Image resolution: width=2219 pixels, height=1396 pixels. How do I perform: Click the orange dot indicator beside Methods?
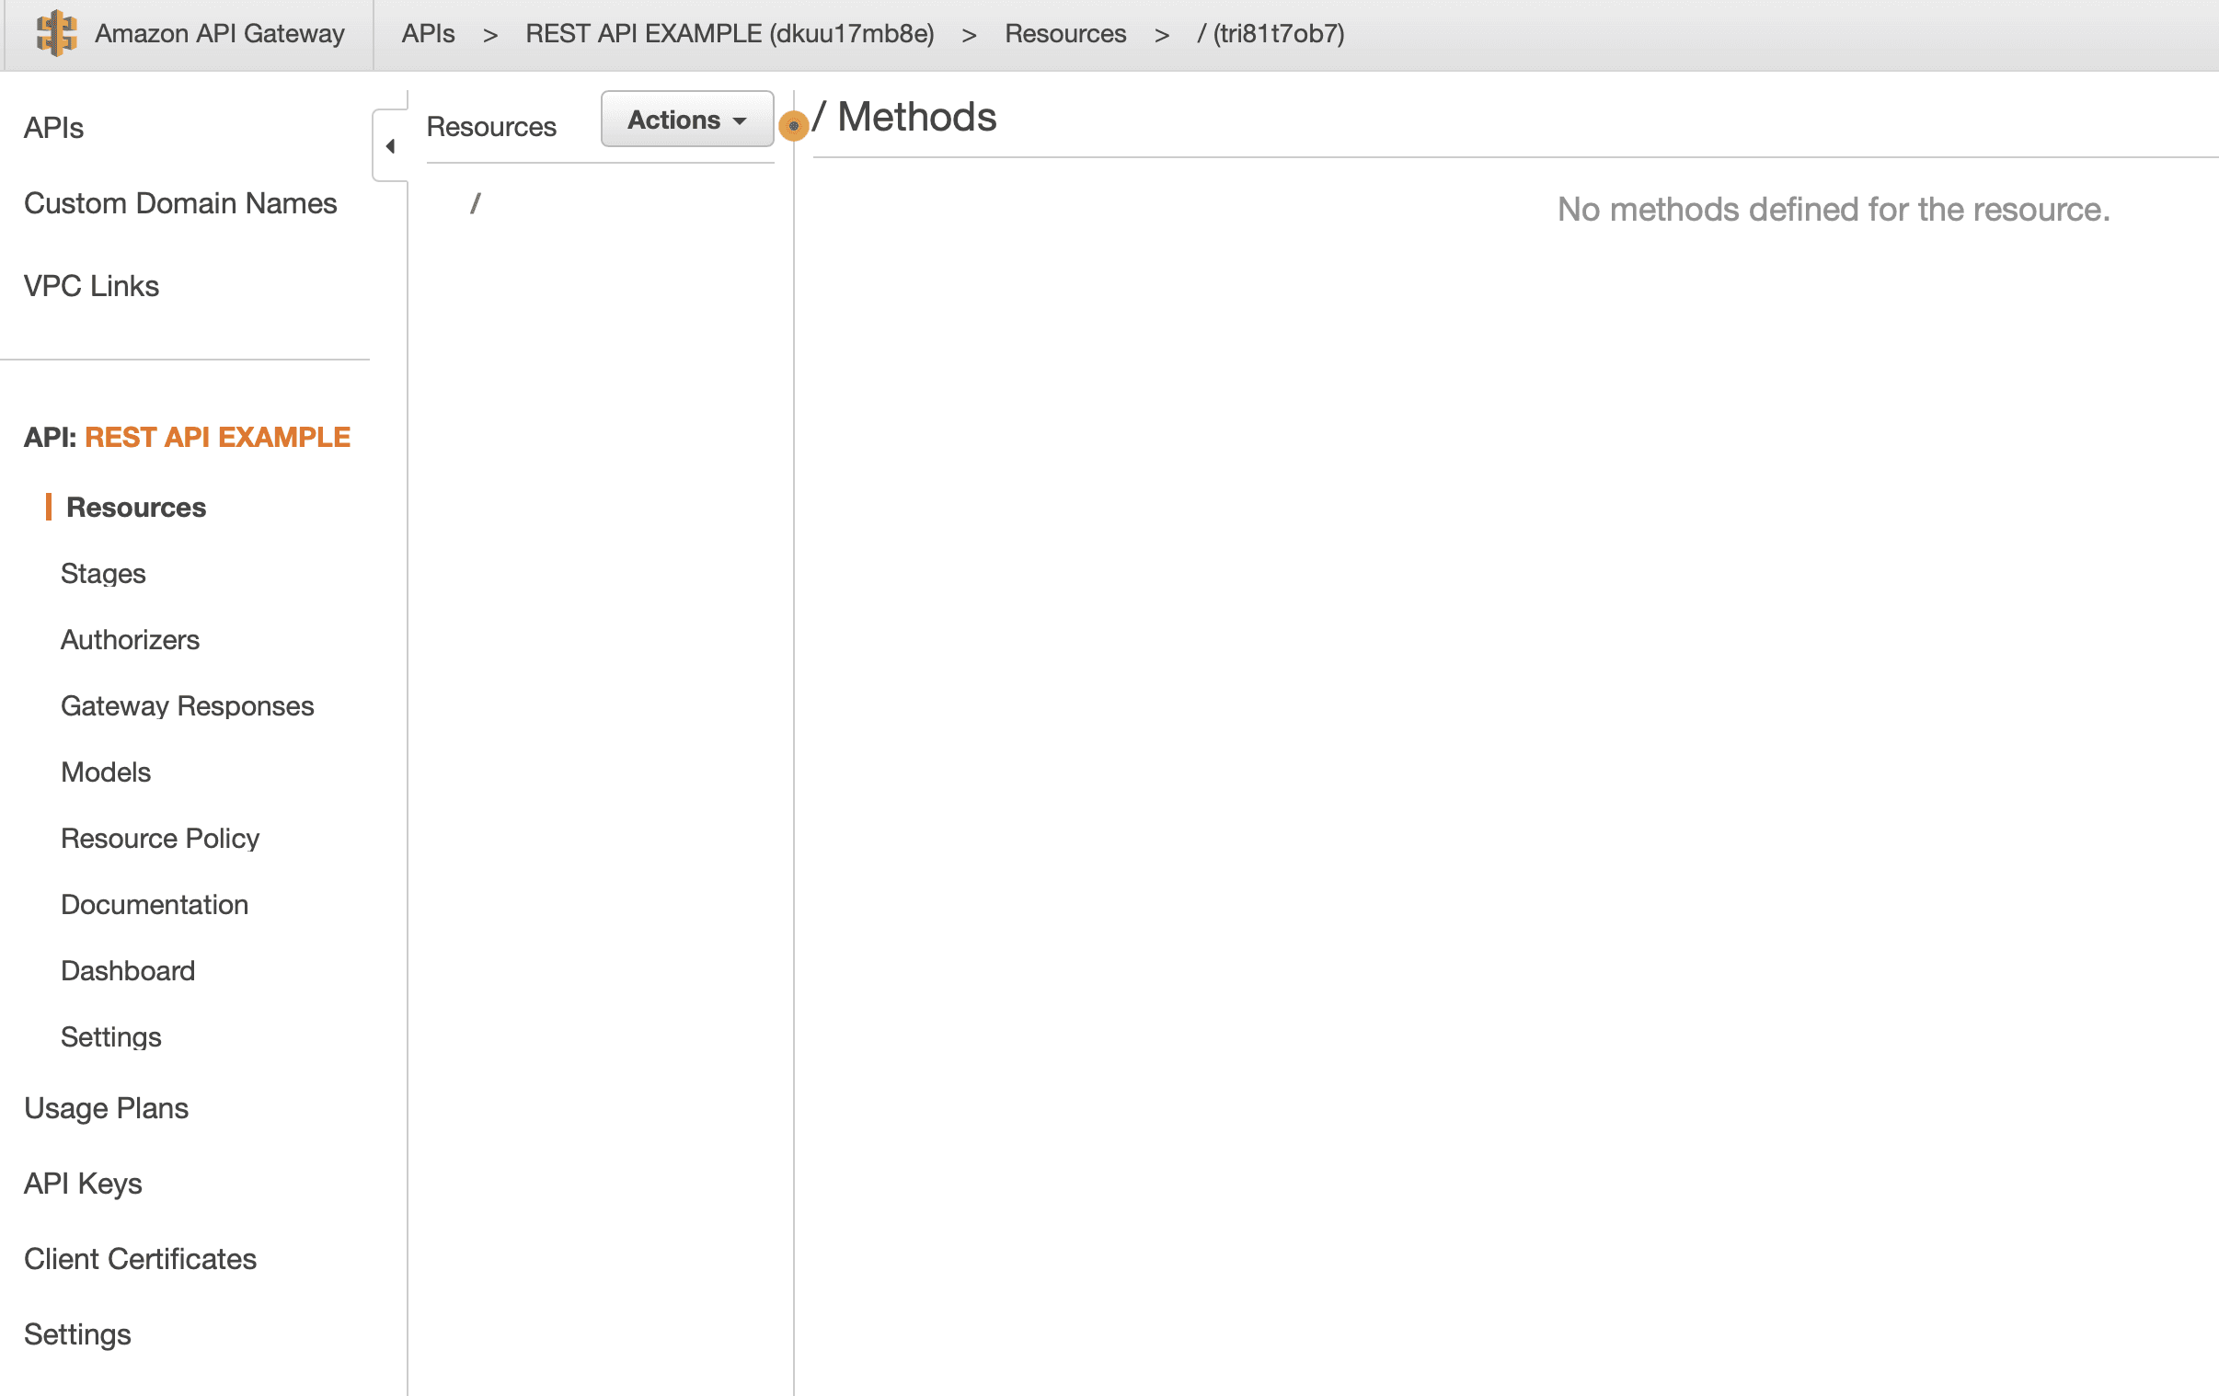point(792,125)
